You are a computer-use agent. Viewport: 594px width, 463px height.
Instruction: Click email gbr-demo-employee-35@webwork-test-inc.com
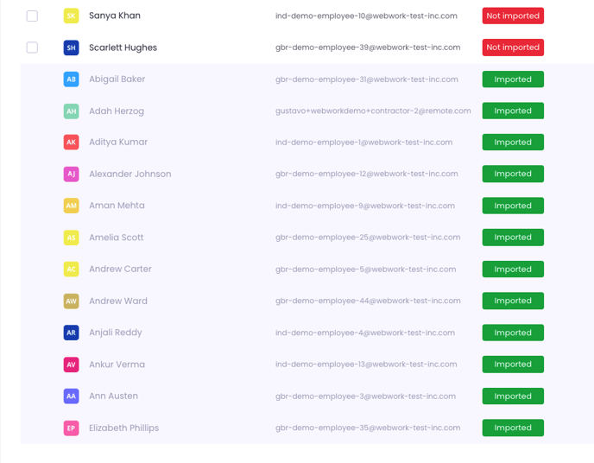tap(368, 428)
